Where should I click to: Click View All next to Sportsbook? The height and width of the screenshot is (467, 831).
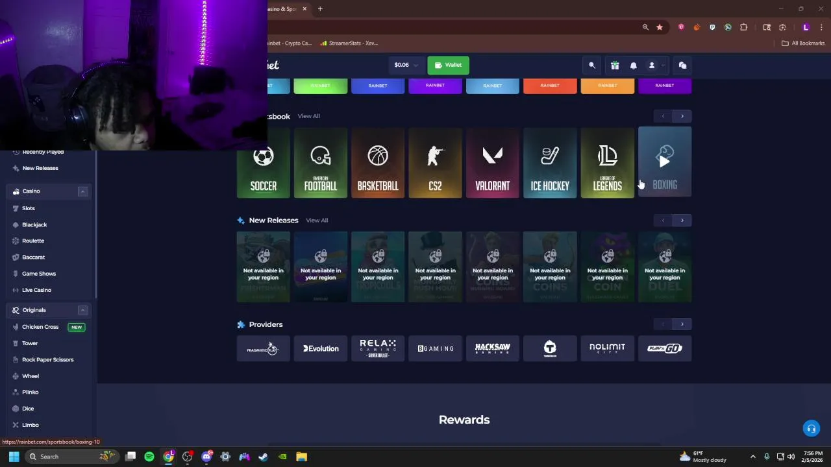pyautogui.click(x=308, y=116)
